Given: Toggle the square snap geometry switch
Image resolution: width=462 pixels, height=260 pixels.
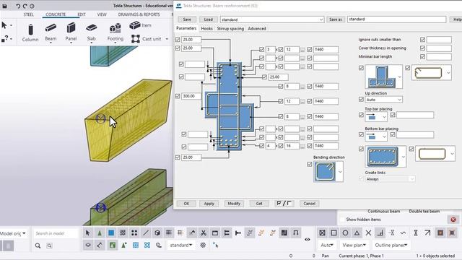Looking at the screenshot, I should (x=334, y=233).
